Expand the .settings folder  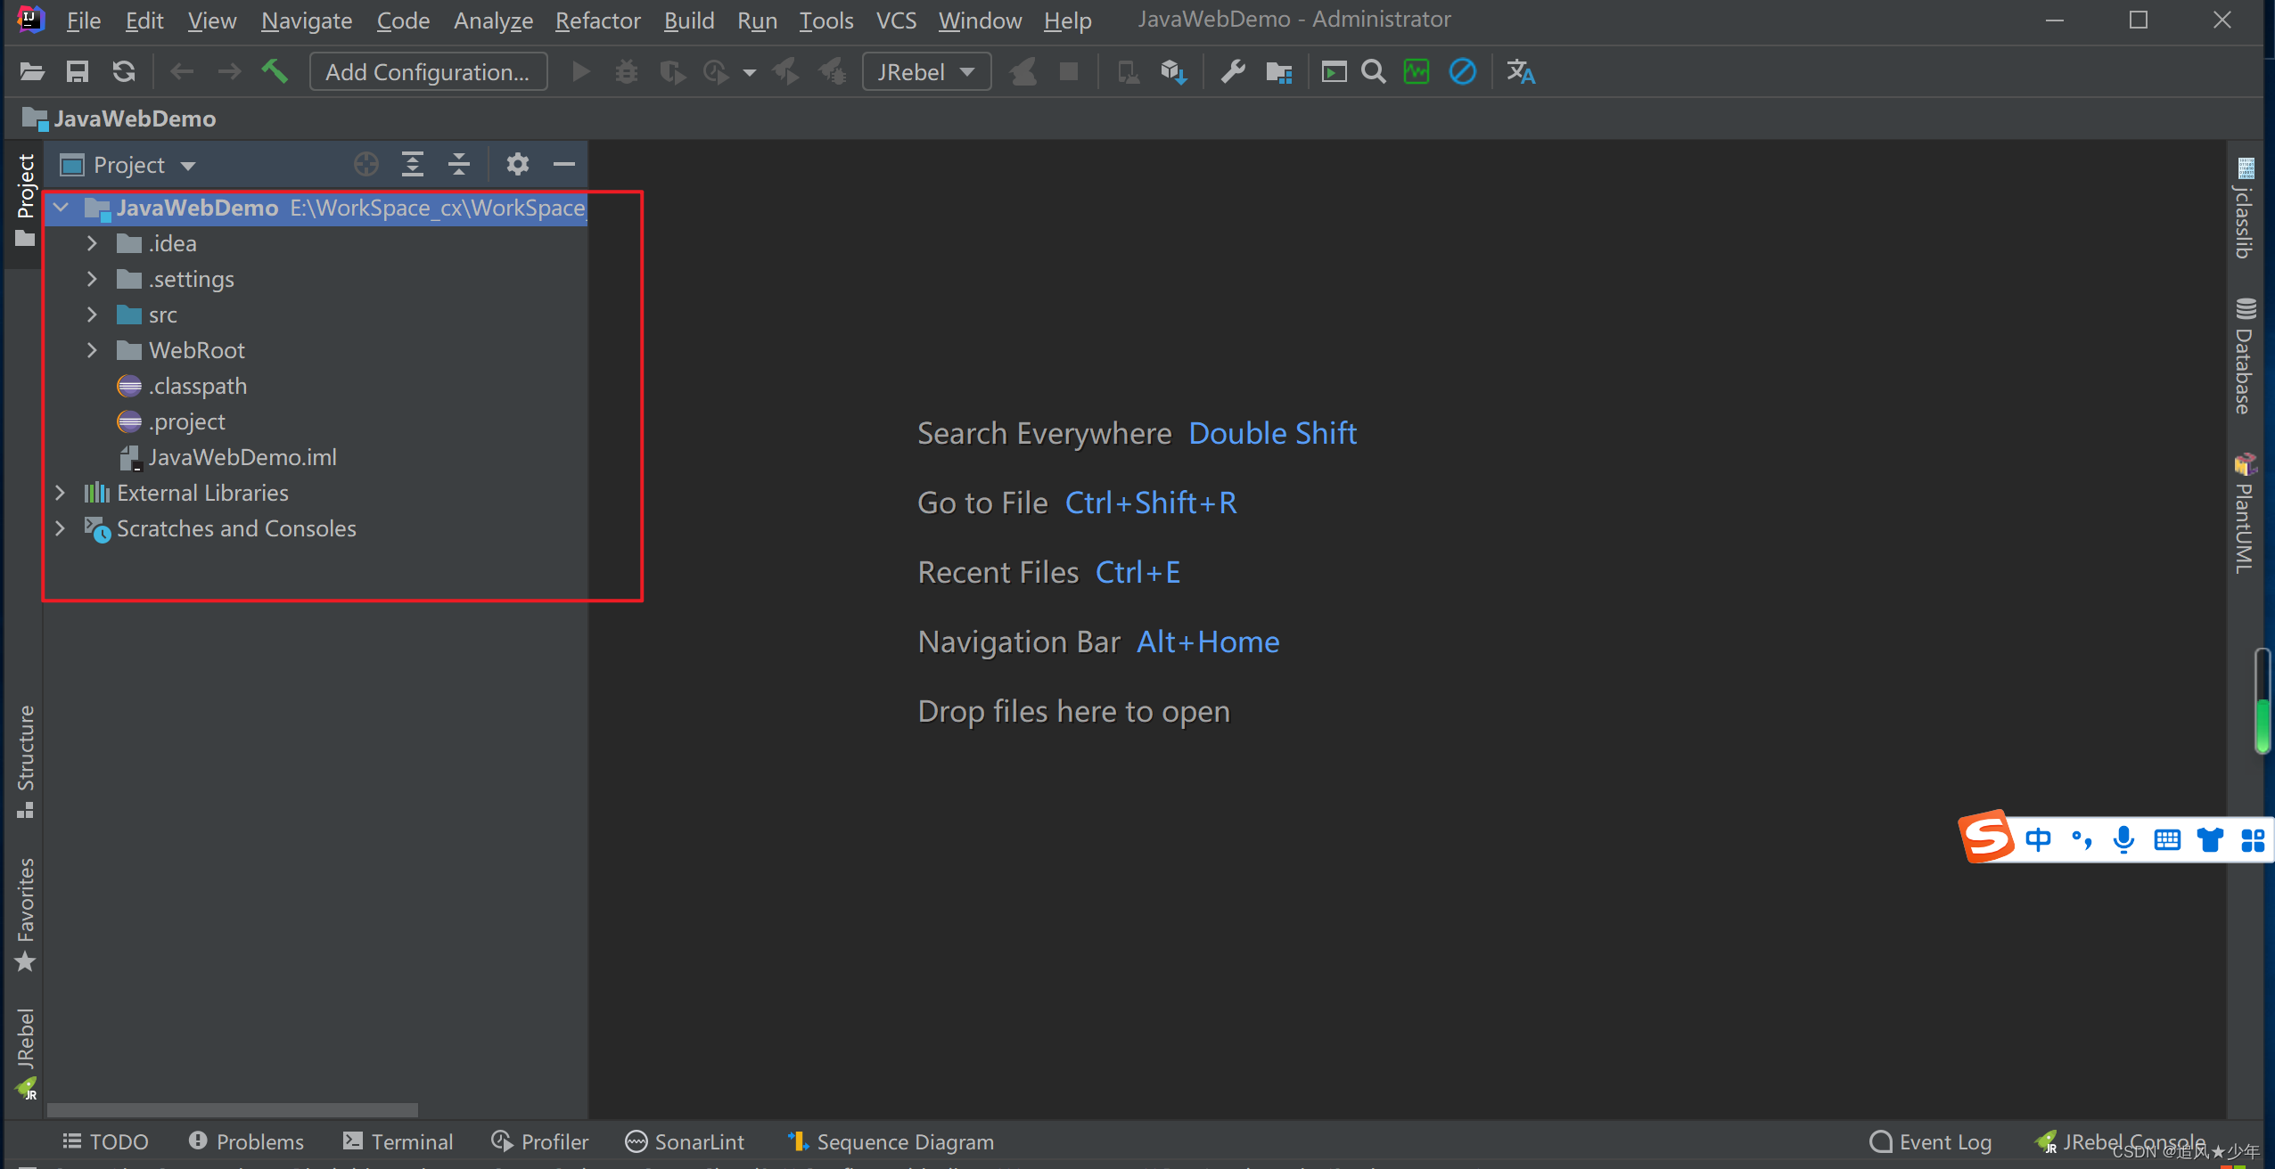click(92, 278)
